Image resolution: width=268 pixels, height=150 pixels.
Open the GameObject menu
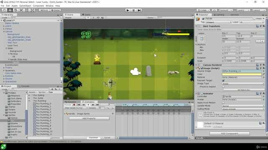click(25, 6)
